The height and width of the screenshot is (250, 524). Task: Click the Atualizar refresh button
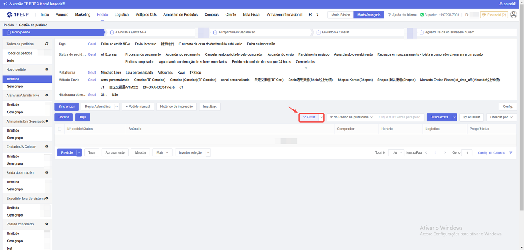click(x=472, y=117)
